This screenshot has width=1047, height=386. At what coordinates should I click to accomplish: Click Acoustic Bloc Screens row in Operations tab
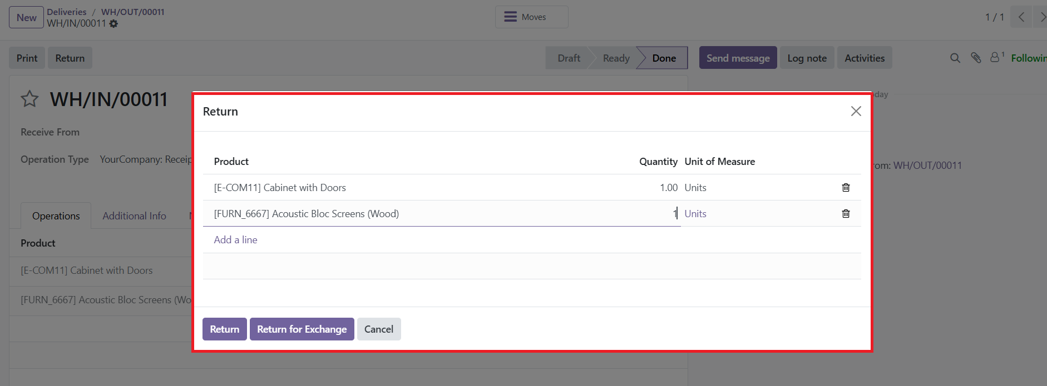tap(100, 300)
